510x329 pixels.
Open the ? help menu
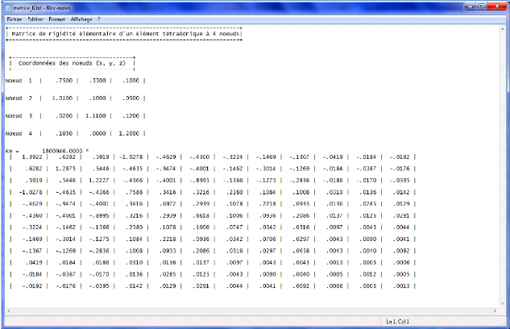tap(99, 18)
